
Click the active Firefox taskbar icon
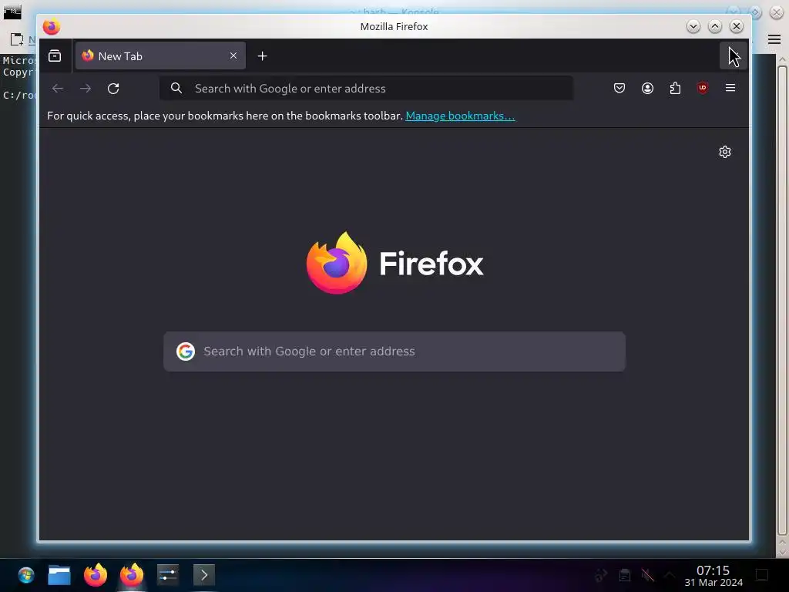tap(132, 575)
